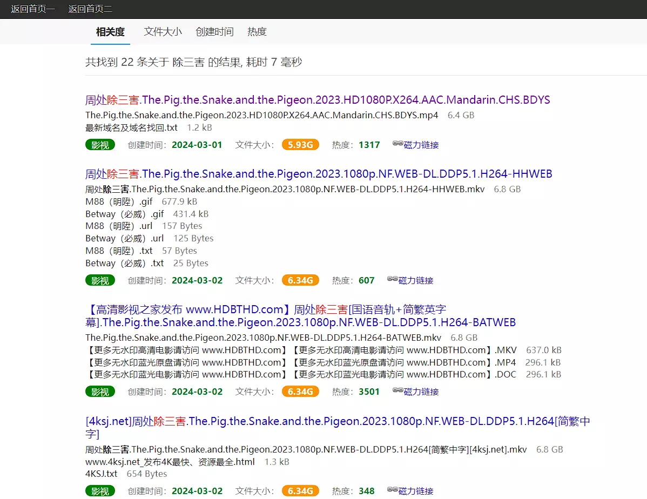Open the 返回首页二 navigation link
The image size is (647, 499).
click(91, 9)
